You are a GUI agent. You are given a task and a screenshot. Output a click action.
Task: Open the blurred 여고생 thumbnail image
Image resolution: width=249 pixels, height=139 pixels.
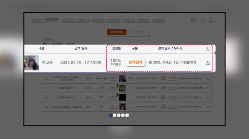click(31, 63)
